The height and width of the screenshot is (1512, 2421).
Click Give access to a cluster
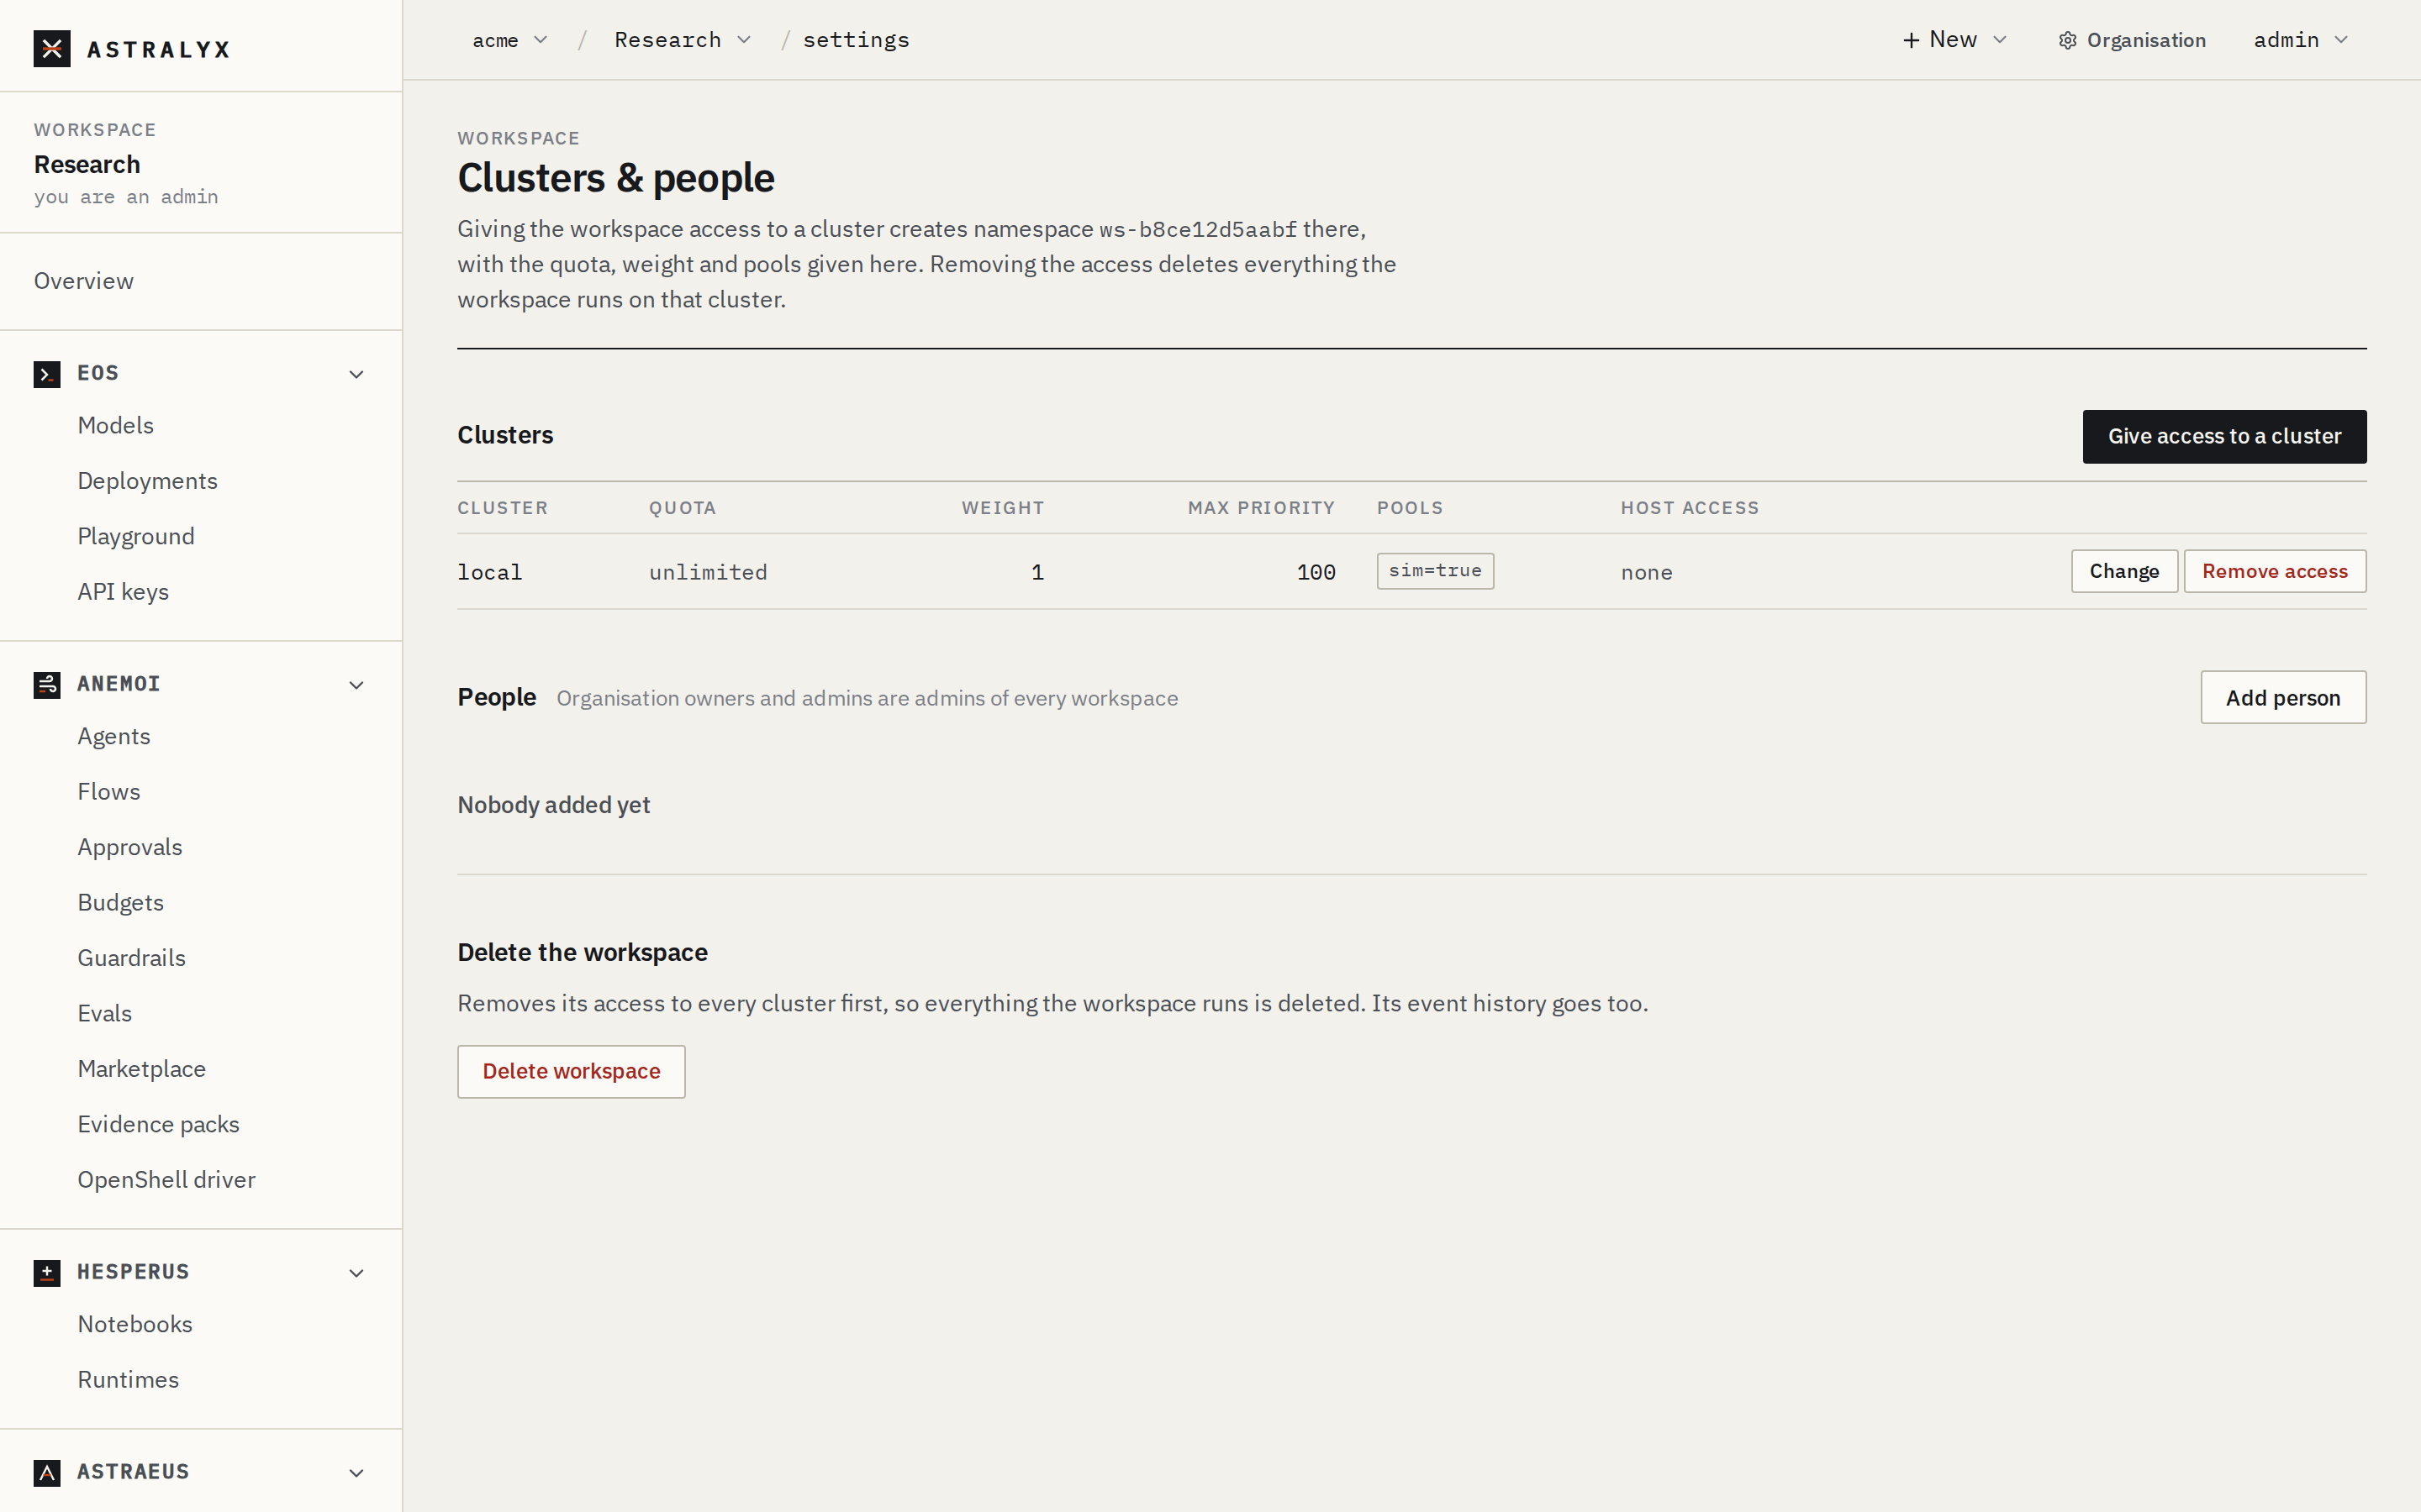point(2224,437)
